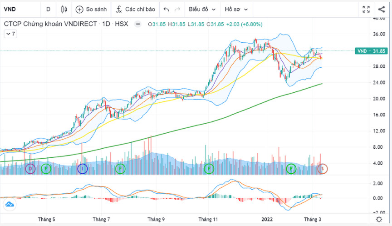Click the blue I event marker
This screenshot has height=226, width=392.
tap(83, 169)
